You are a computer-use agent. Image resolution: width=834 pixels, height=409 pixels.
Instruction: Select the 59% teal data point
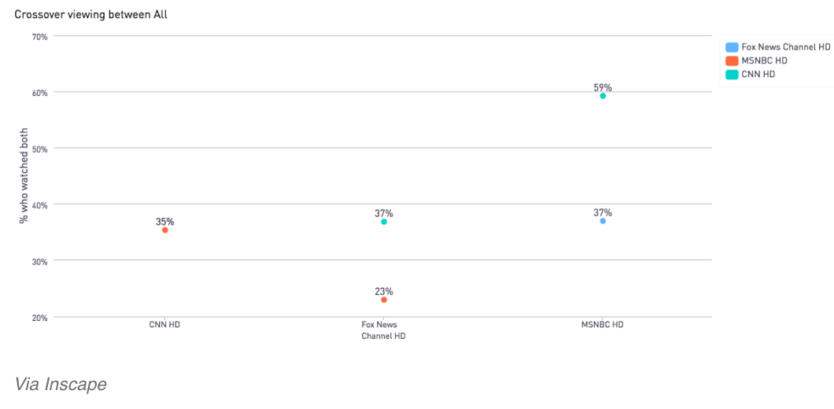tap(603, 96)
